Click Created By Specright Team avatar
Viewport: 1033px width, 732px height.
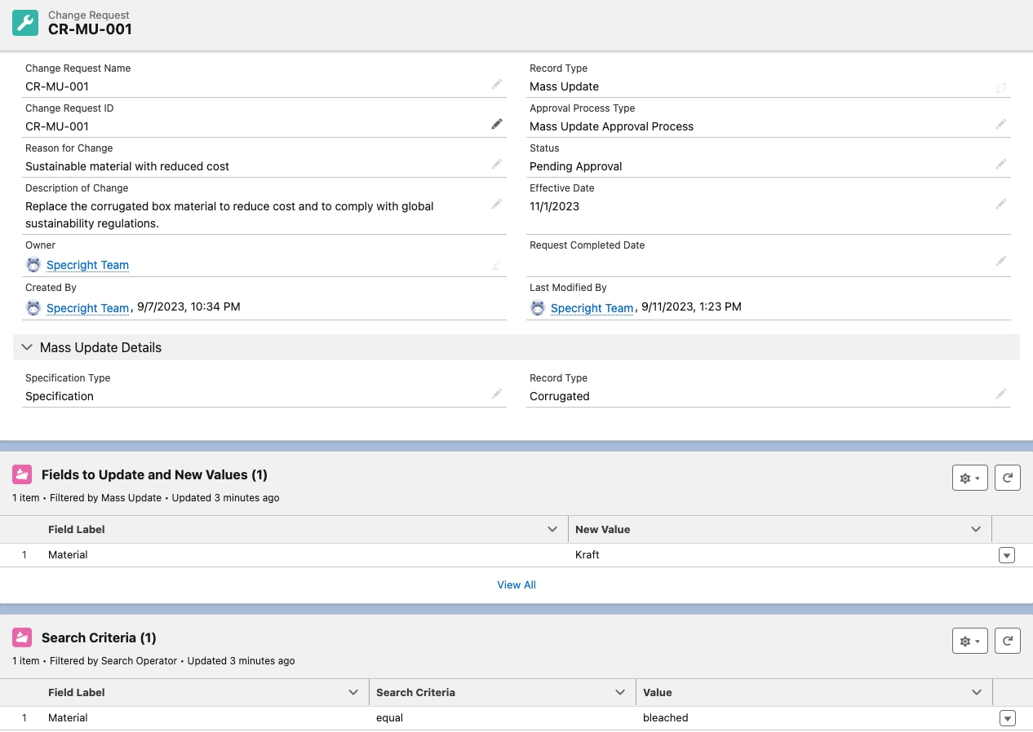[x=33, y=307]
